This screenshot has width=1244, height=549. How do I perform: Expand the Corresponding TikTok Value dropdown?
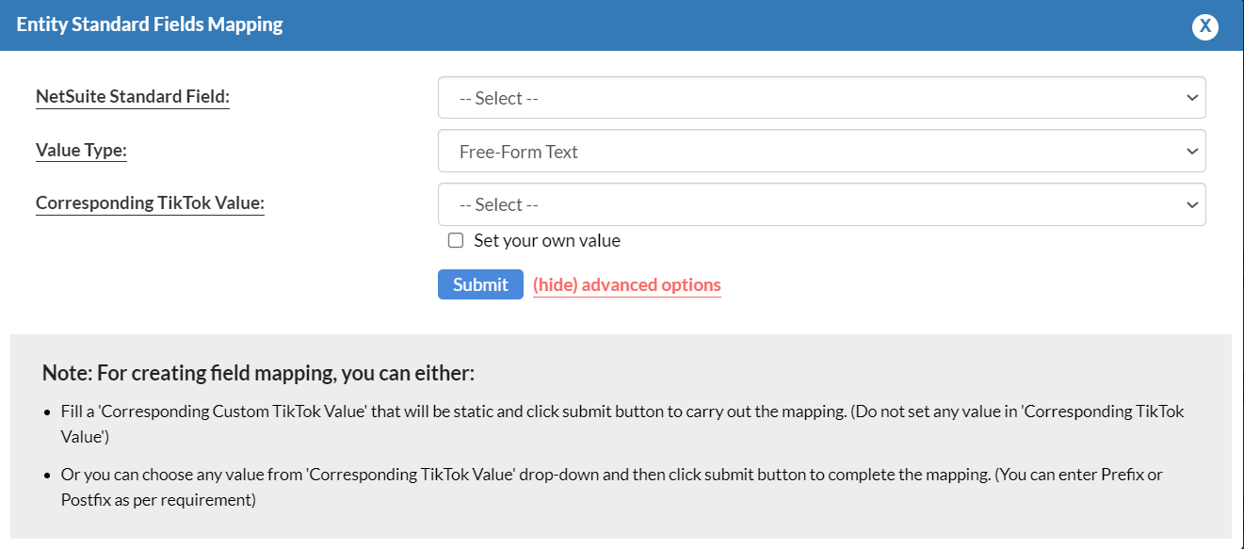820,204
